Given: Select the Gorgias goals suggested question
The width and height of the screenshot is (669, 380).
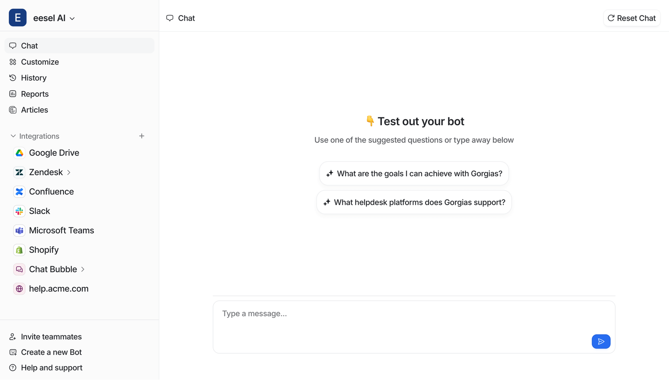Looking at the screenshot, I should click(x=414, y=173).
